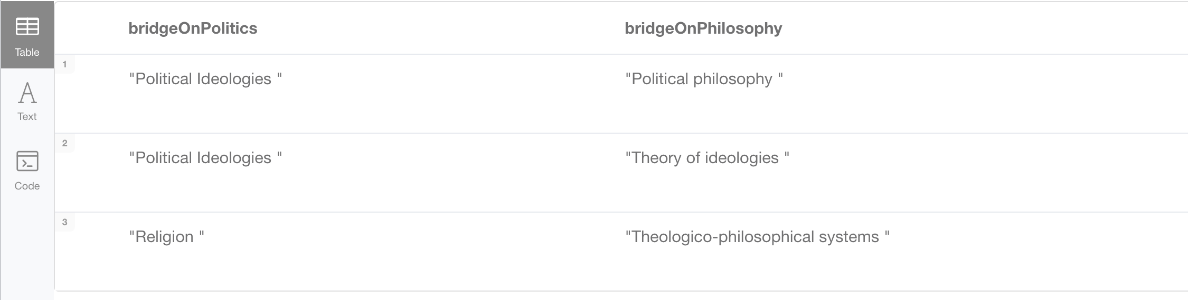Open the Code view icon
Image resolution: width=1188 pixels, height=300 pixels.
[x=27, y=161]
